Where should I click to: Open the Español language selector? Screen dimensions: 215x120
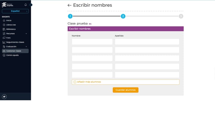pyautogui.click(x=15, y=11)
